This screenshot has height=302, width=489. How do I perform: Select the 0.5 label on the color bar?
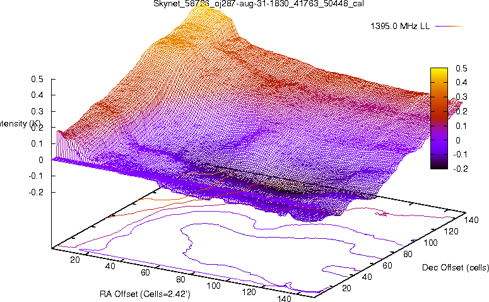(x=462, y=68)
